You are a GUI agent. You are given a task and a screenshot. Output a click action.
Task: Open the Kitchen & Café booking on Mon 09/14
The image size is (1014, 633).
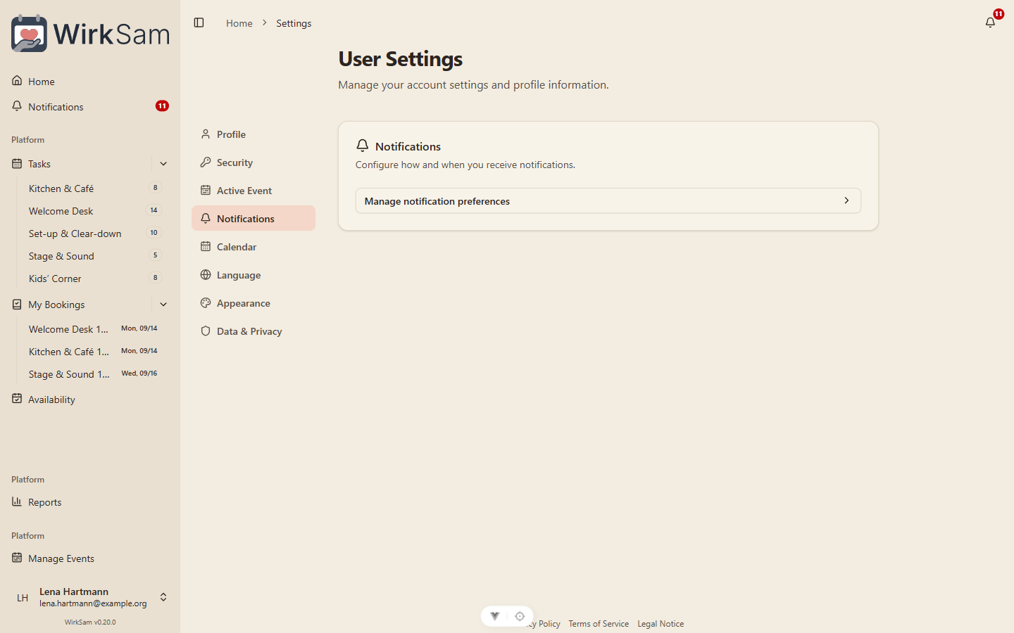(x=94, y=351)
